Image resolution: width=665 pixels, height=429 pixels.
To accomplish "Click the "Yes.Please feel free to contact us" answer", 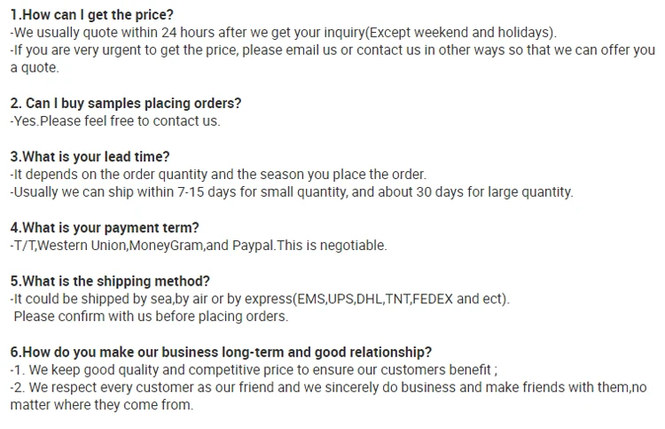I will pos(115,121).
